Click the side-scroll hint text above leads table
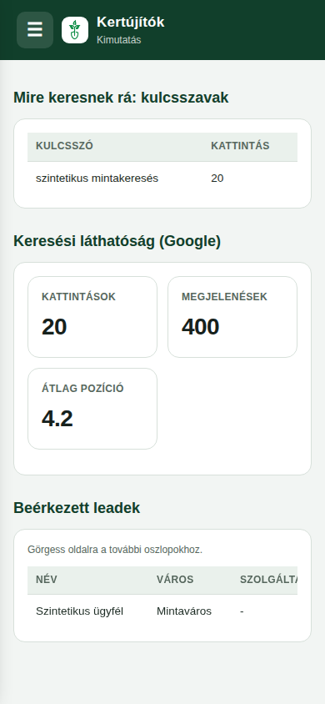Viewport: 325px width, 704px height. [x=115, y=550]
